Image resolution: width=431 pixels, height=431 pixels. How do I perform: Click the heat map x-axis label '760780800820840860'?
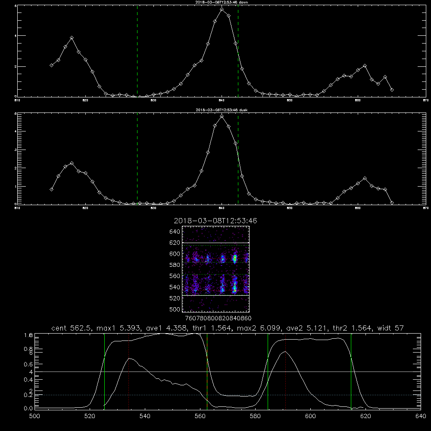pos(218,319)
